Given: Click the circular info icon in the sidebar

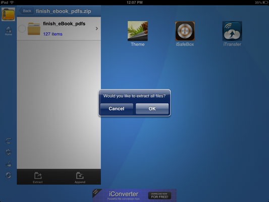Looking at the screenshot, I should click(8, 175).
